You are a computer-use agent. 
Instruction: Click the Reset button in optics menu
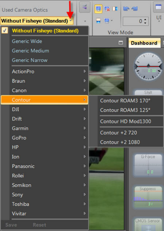(x=40, y=225)
